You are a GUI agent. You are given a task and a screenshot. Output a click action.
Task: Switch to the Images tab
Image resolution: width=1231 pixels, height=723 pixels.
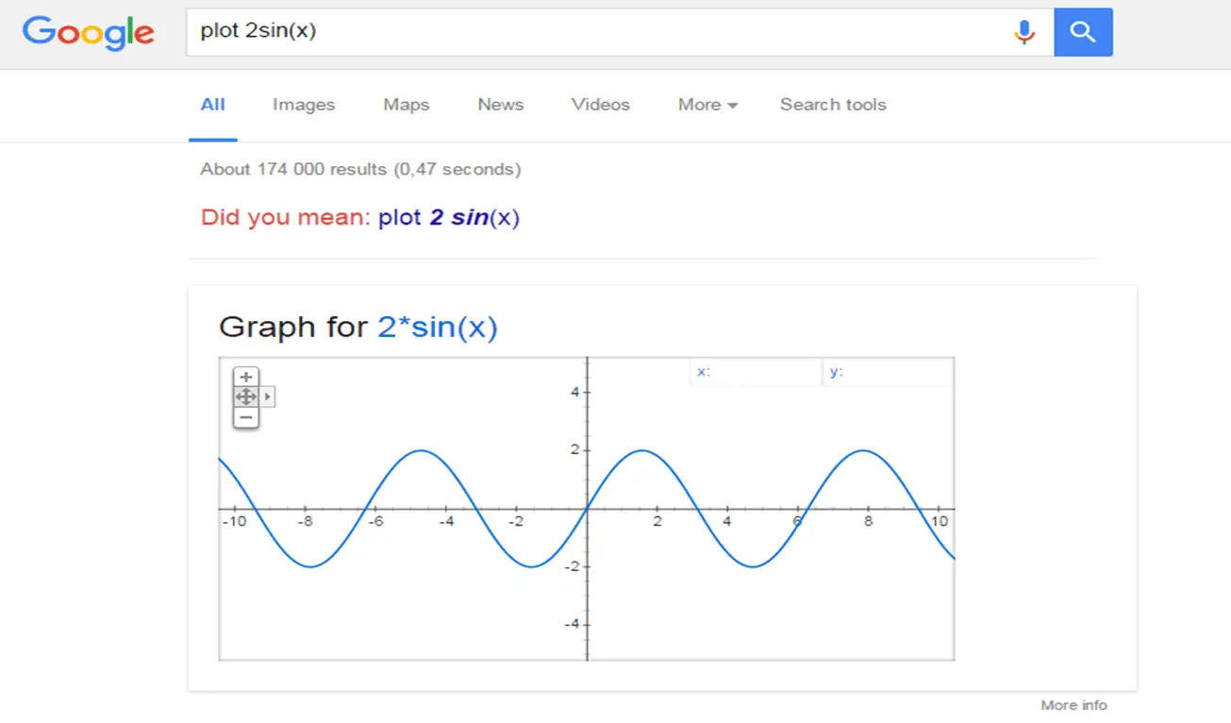point(304,105)
